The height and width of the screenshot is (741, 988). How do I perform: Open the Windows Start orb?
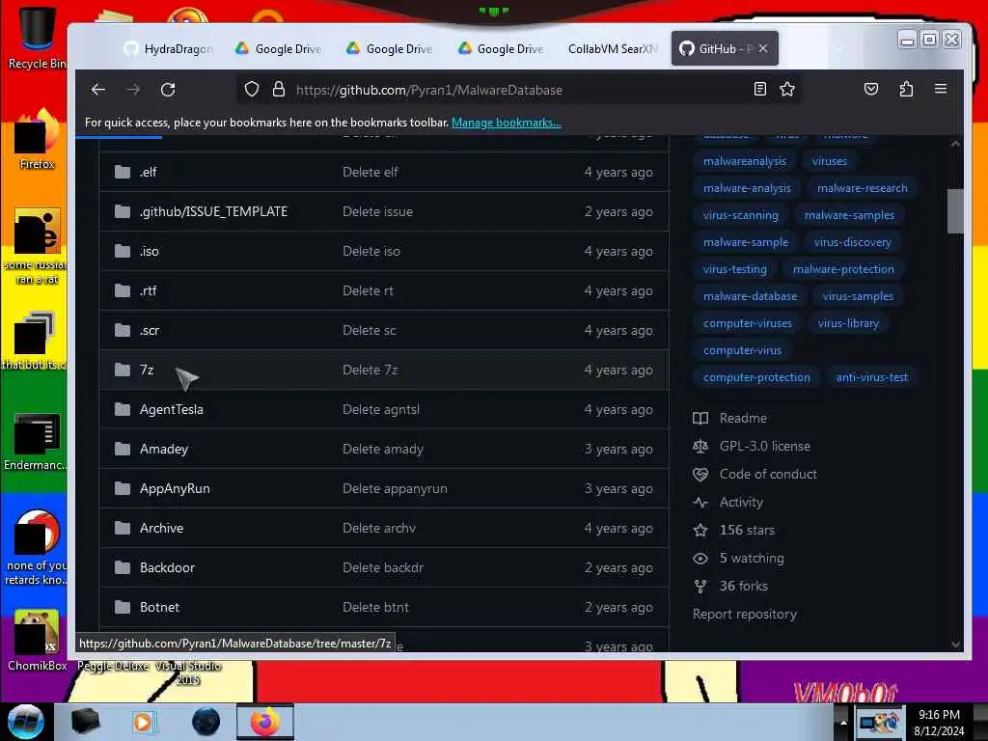25,722
